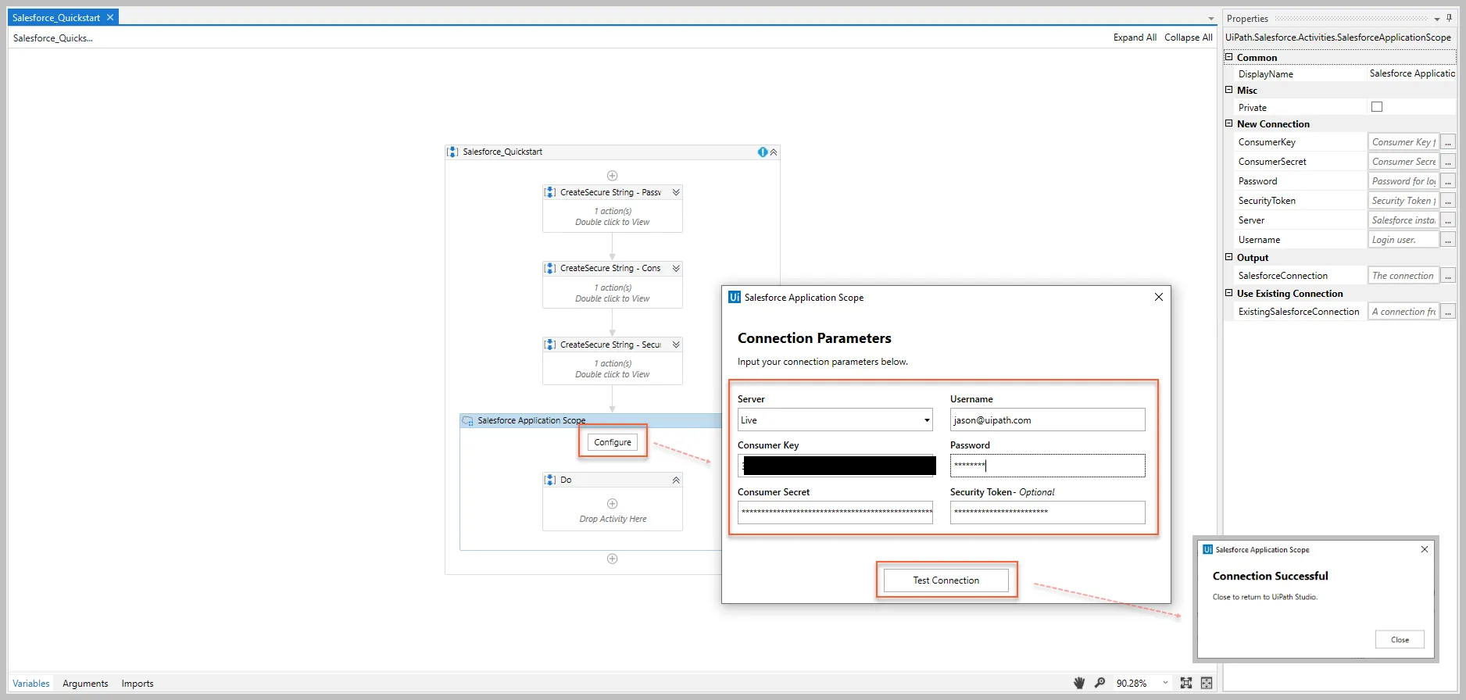
Task: Open expression editor for SalesforceConnection
Action: [x=1448, y=276]
